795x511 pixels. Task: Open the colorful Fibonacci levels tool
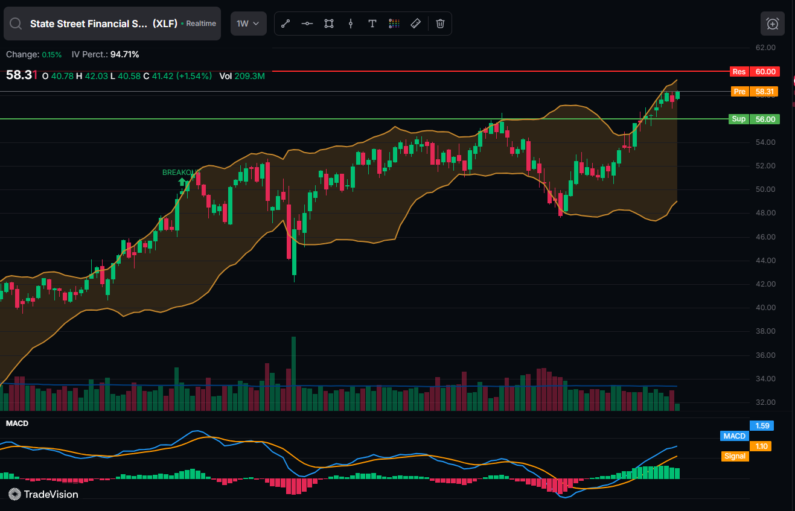point(394,24)
